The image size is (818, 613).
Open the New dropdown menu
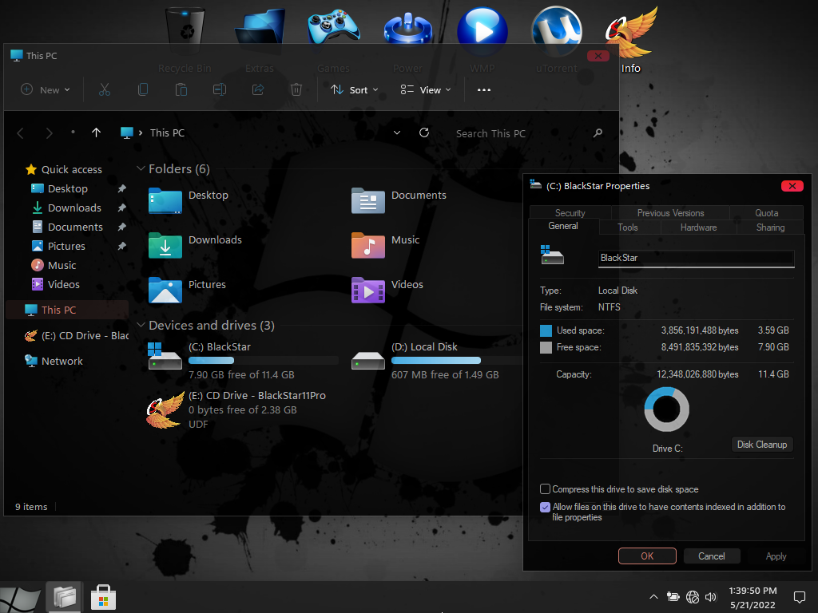coord(46,89)
